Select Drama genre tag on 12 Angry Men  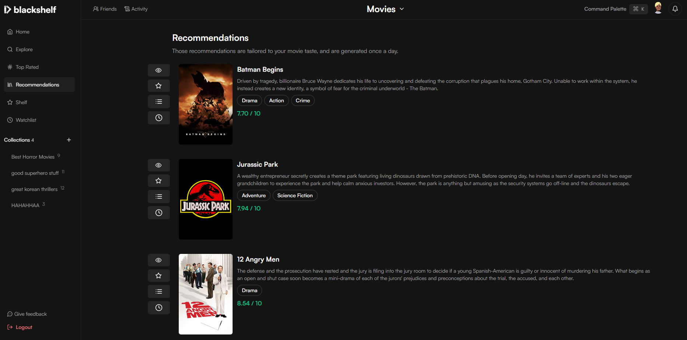tap(250, 290)
